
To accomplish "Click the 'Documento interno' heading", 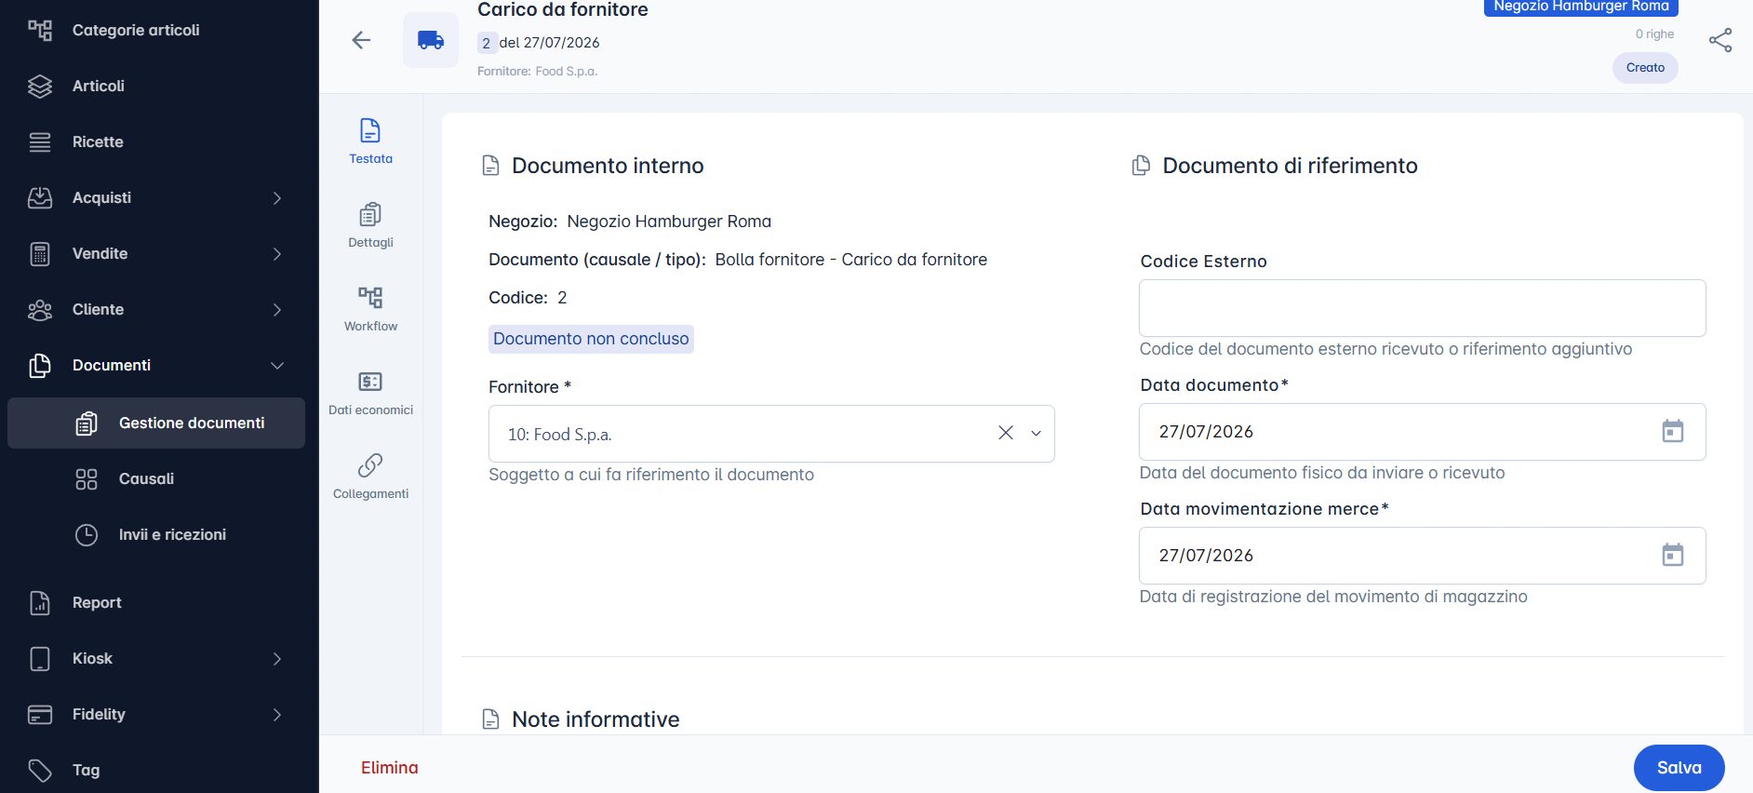I will pyautogui.click(x=608, y=166).
